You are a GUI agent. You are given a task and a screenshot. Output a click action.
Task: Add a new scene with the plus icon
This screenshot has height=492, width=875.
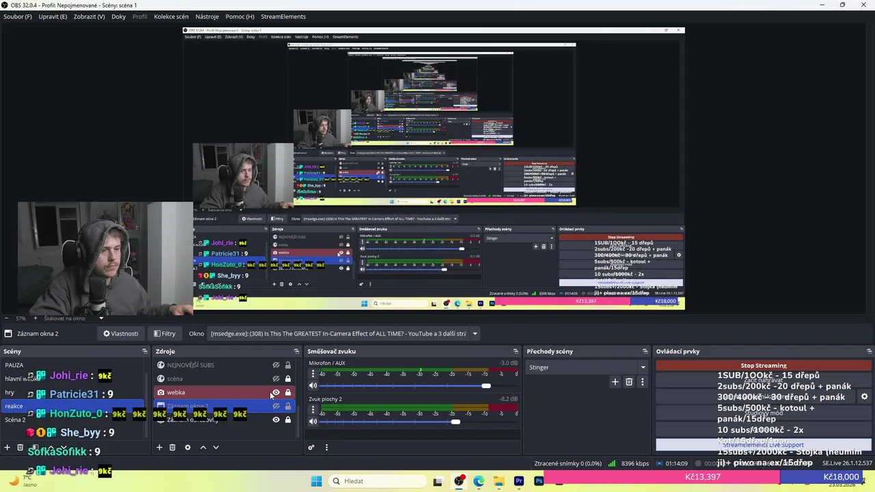pos(8,448)
